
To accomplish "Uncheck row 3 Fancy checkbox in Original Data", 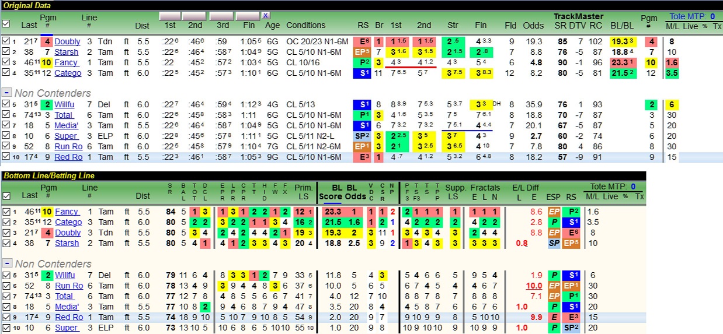I will [6, 62].
